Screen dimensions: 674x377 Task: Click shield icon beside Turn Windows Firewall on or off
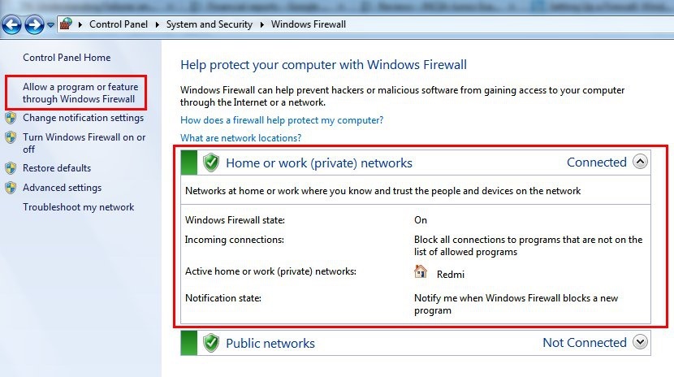click(11, 138)
